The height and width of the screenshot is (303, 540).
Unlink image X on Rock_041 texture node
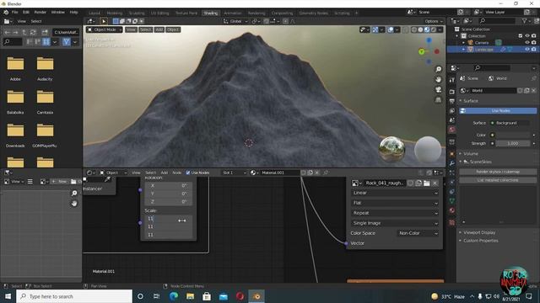435,183
